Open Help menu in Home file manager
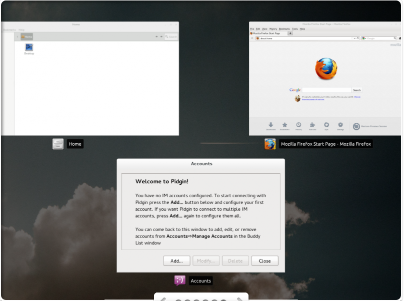This screenshot has width=404, height=301. (21, 30)
